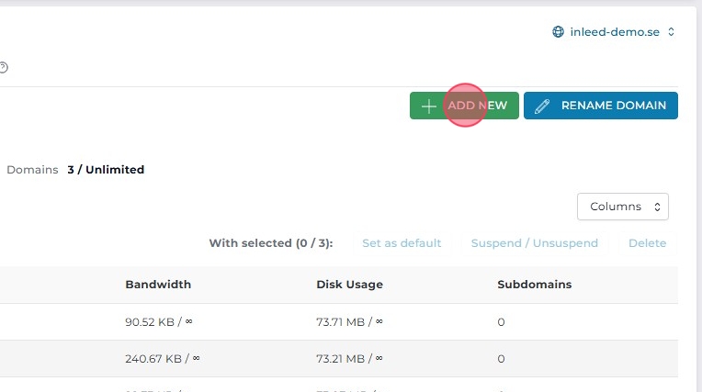Select the 73.21 MB disk usage cell
Image resolution: width=702 pixels, height=392 pixels.
click(349, 358)
